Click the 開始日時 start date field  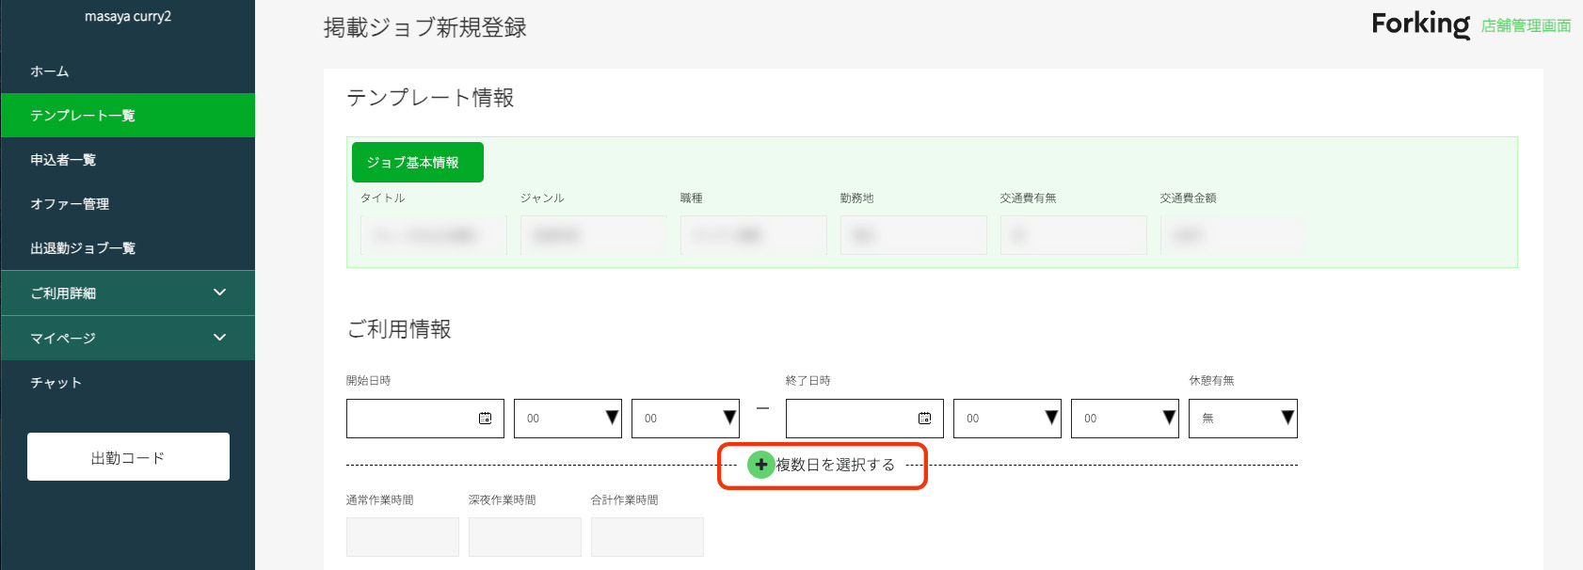pyautogui.click(x=411, y=419)
